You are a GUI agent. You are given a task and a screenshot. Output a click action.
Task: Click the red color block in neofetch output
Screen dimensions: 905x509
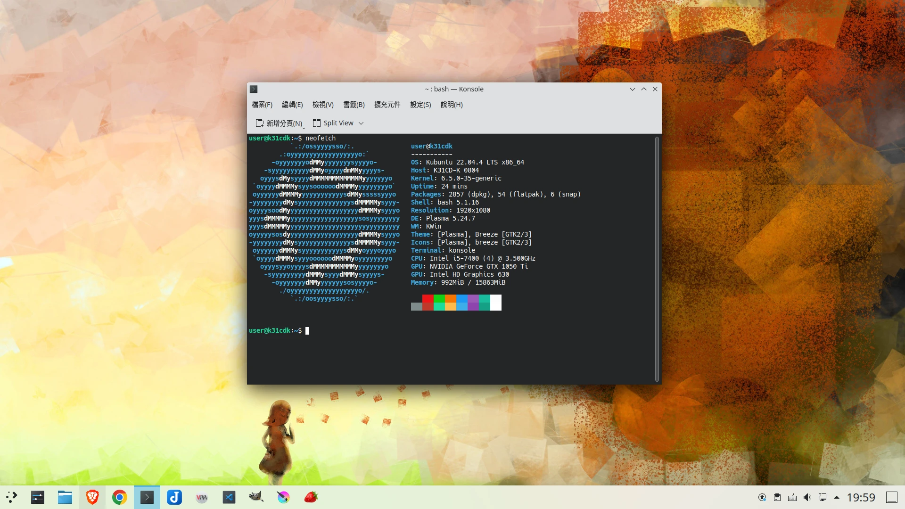tap(428, 299)
